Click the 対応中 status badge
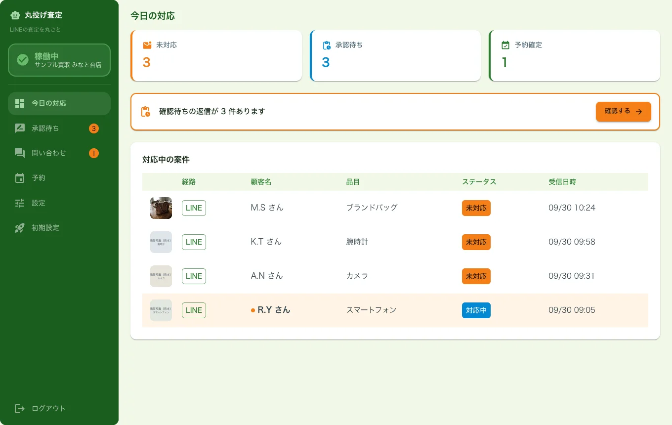 click(476, 310)
